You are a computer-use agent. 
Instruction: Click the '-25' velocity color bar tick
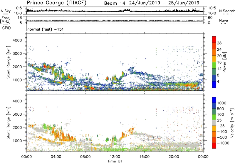tap(221, 126)
